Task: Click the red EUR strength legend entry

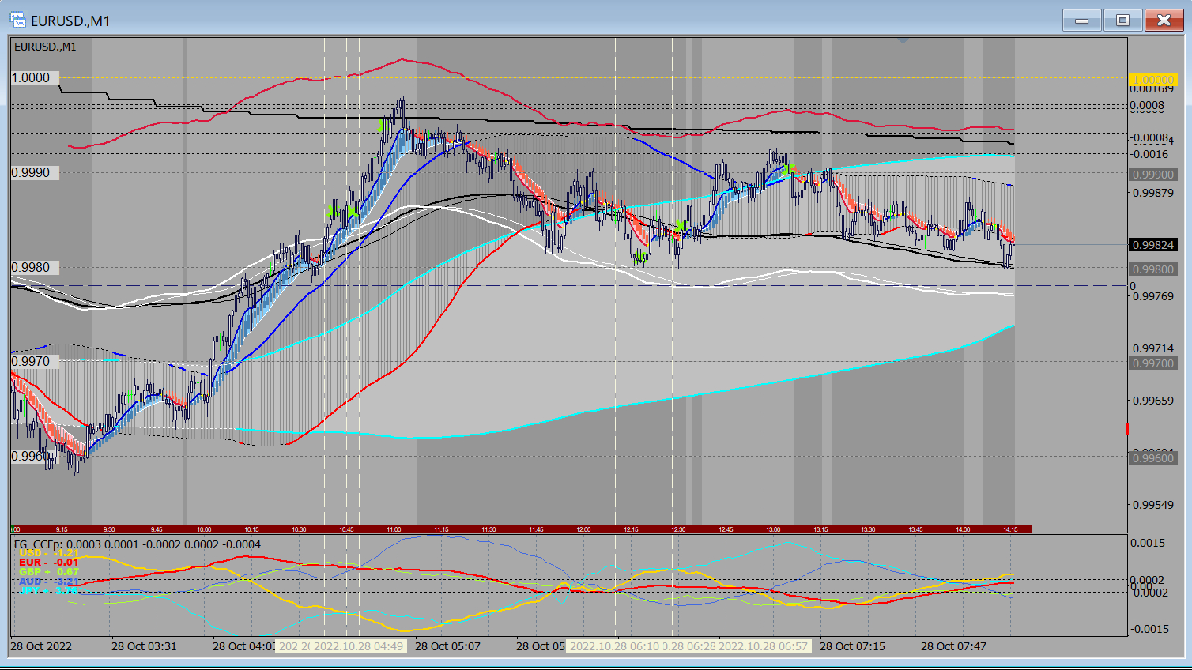Action: pyautogui.click(x=49, y=563)
